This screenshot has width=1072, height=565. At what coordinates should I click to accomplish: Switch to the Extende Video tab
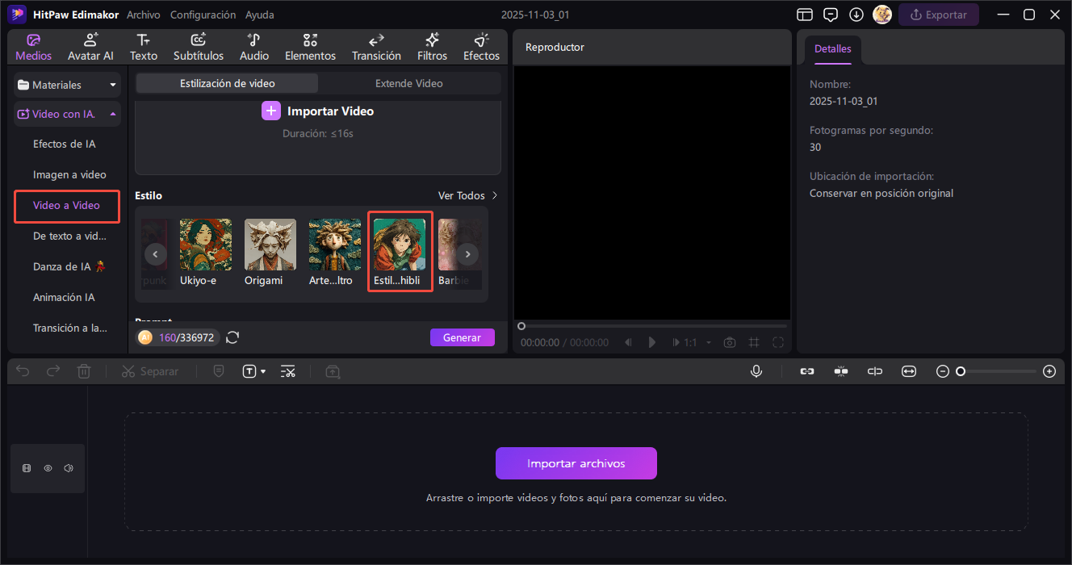click(408, 83)
